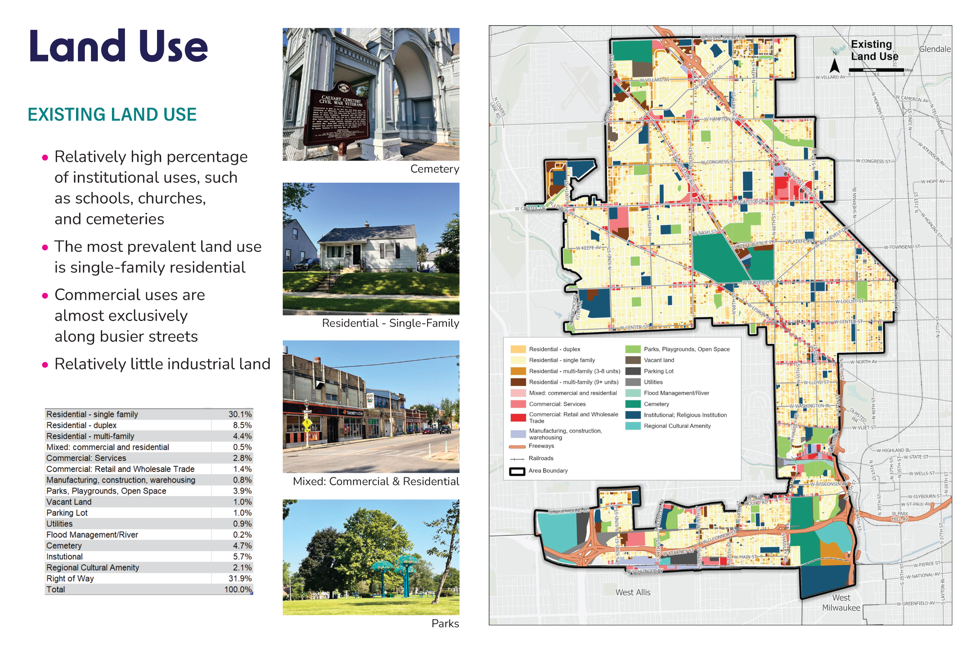Click the Railroads legend line symbol
This screenshot has width=978, height=652.
click(x=517, y=459)
